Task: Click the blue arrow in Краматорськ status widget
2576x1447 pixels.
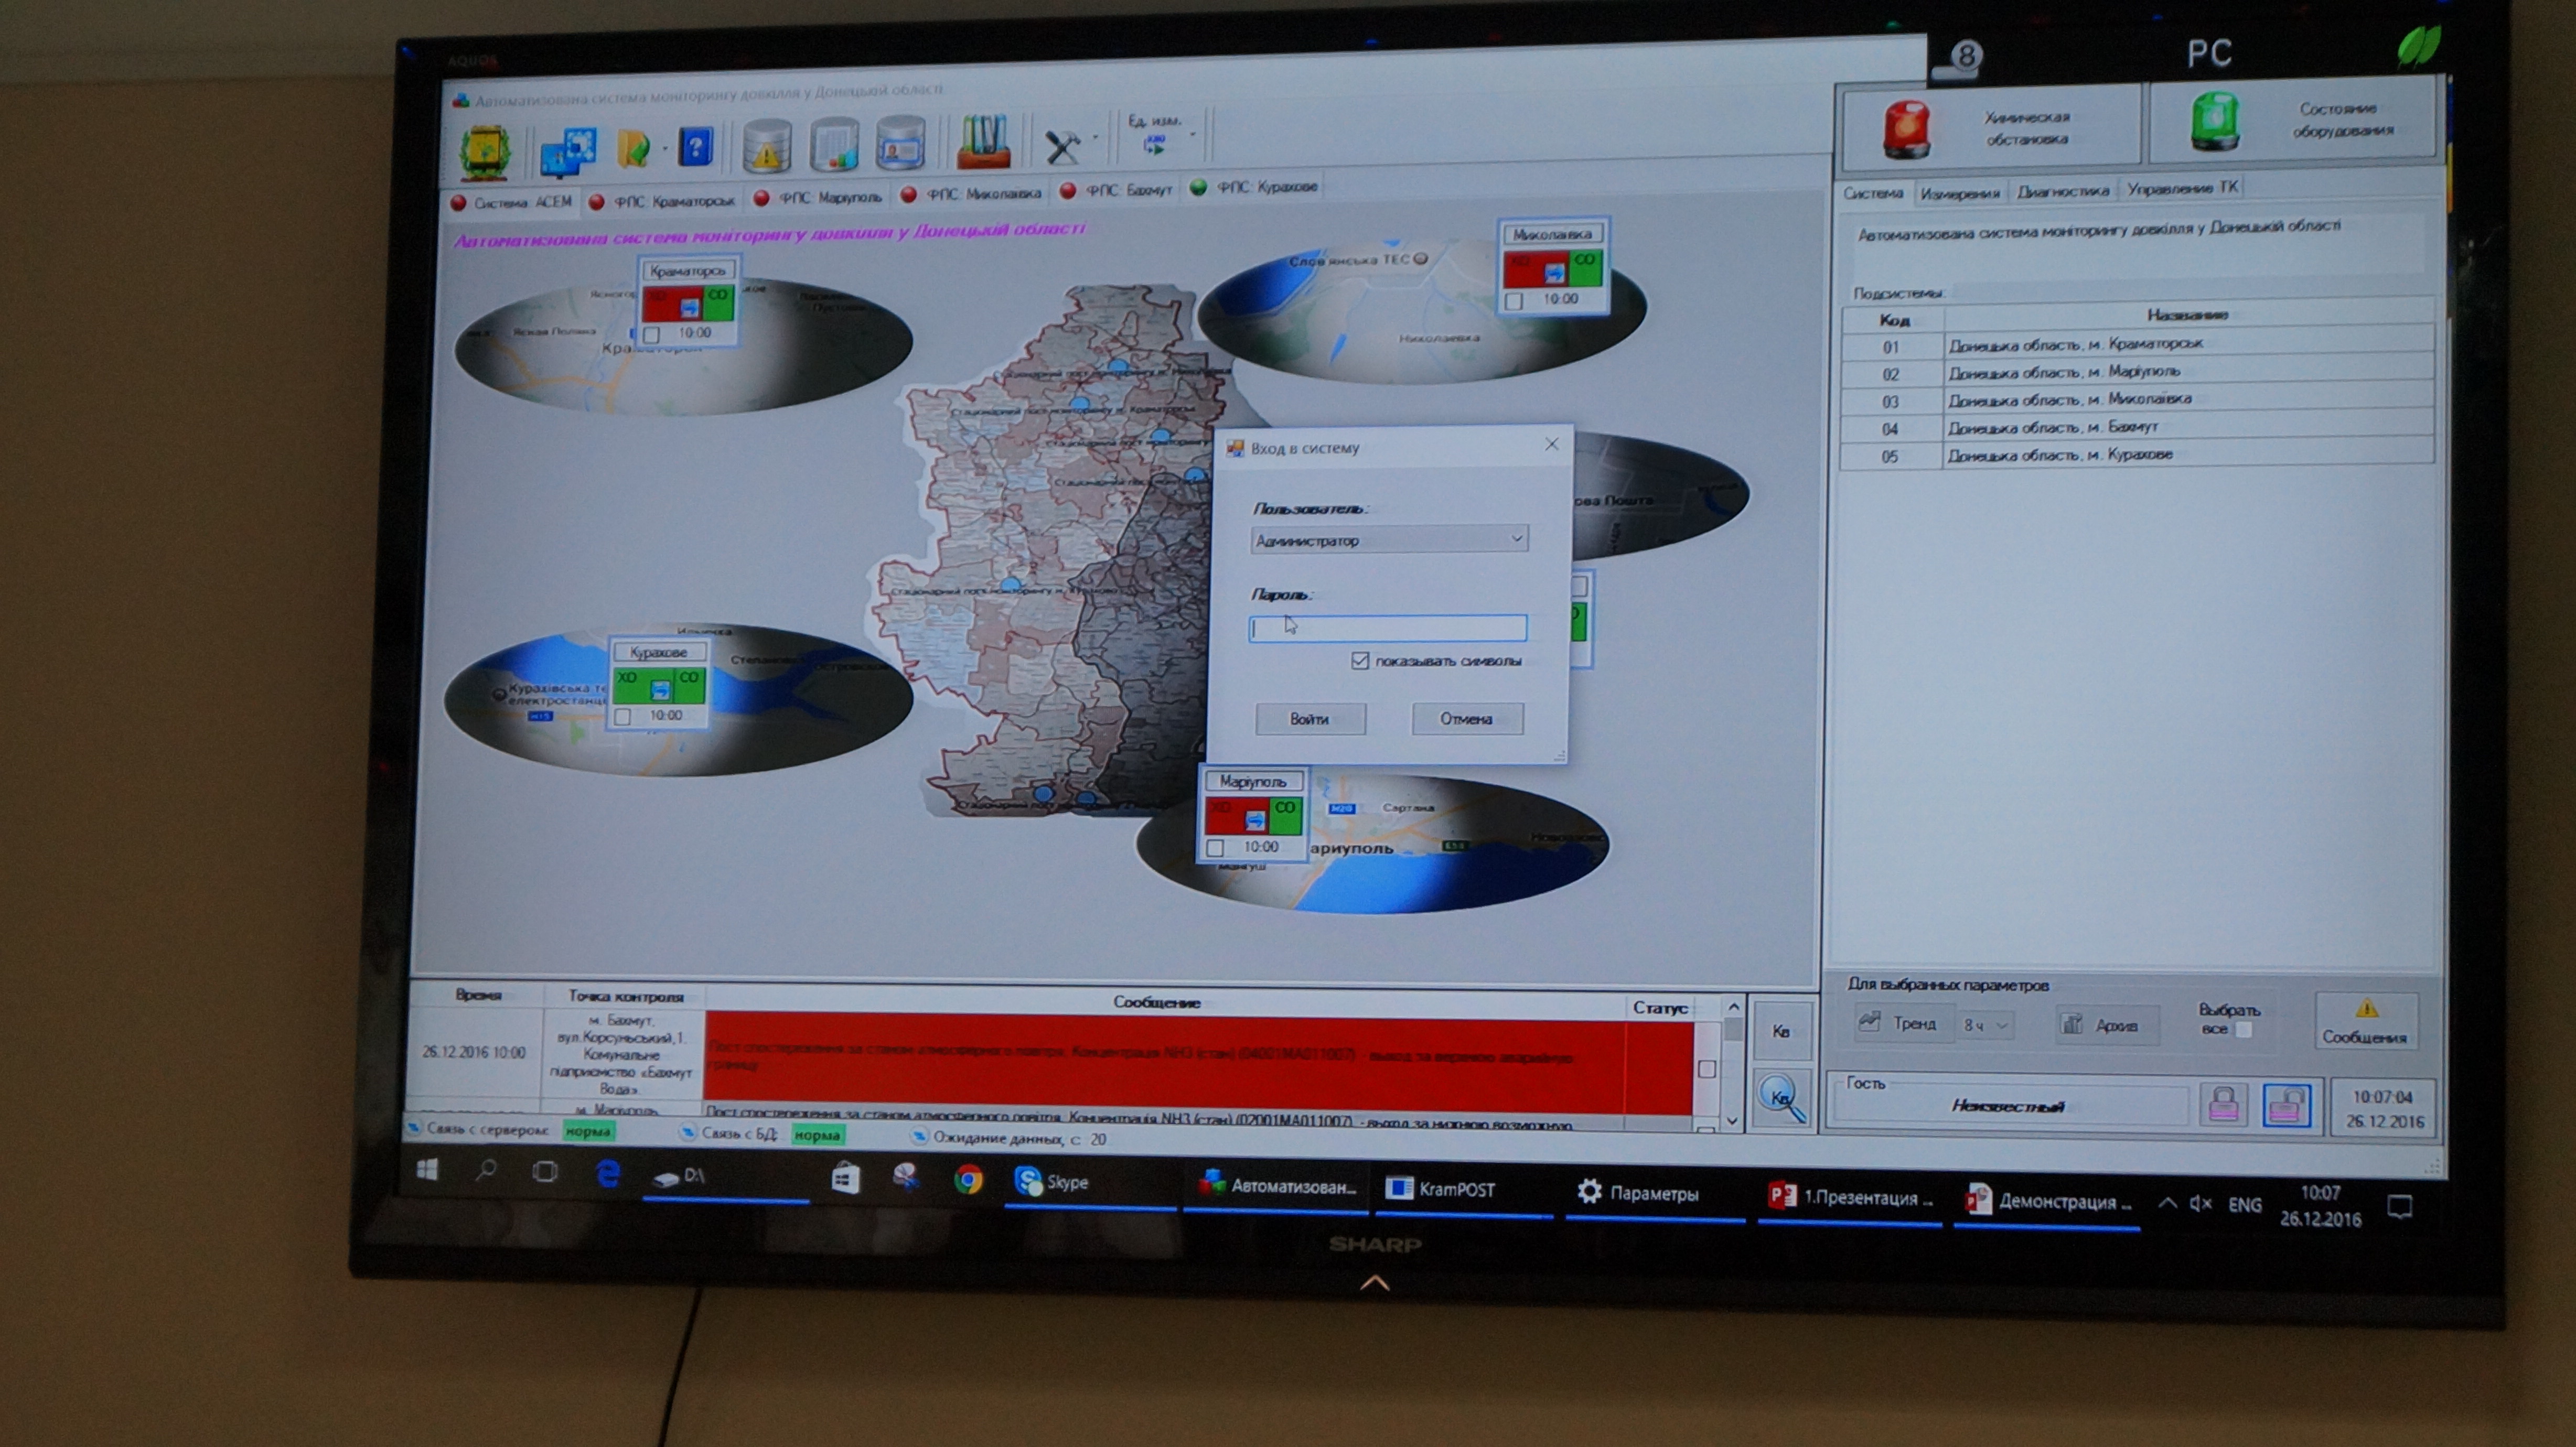Action: (689, 308)
